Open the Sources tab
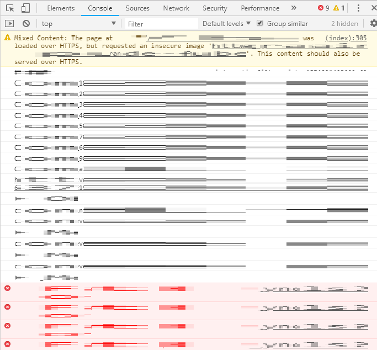The width and height of the screenshot is (377, 350). point(137,8)
